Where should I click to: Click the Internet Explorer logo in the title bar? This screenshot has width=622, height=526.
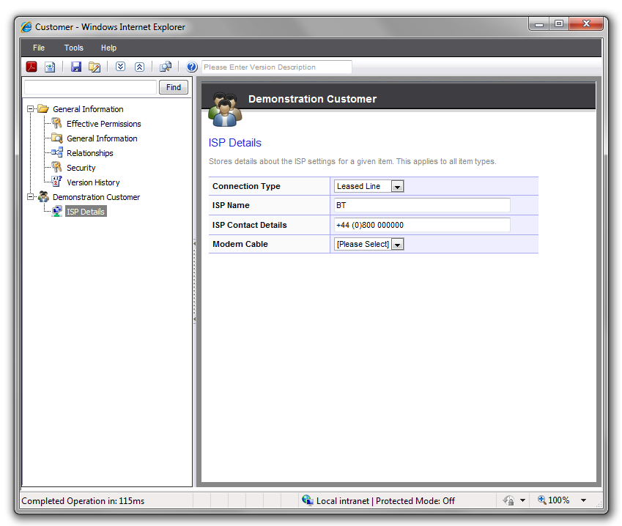coord(26,27)
